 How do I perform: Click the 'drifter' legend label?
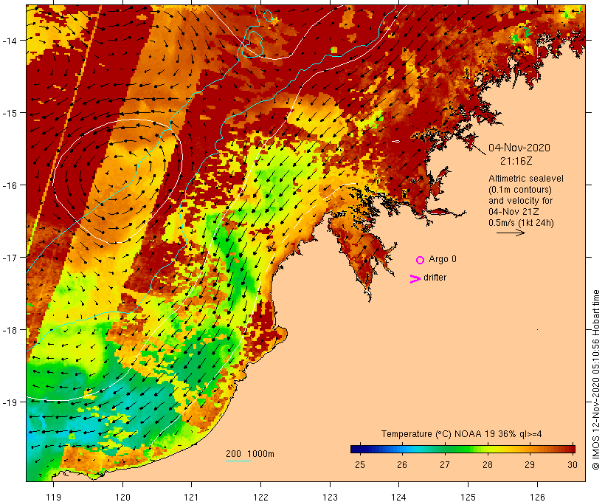coord(435,278)
